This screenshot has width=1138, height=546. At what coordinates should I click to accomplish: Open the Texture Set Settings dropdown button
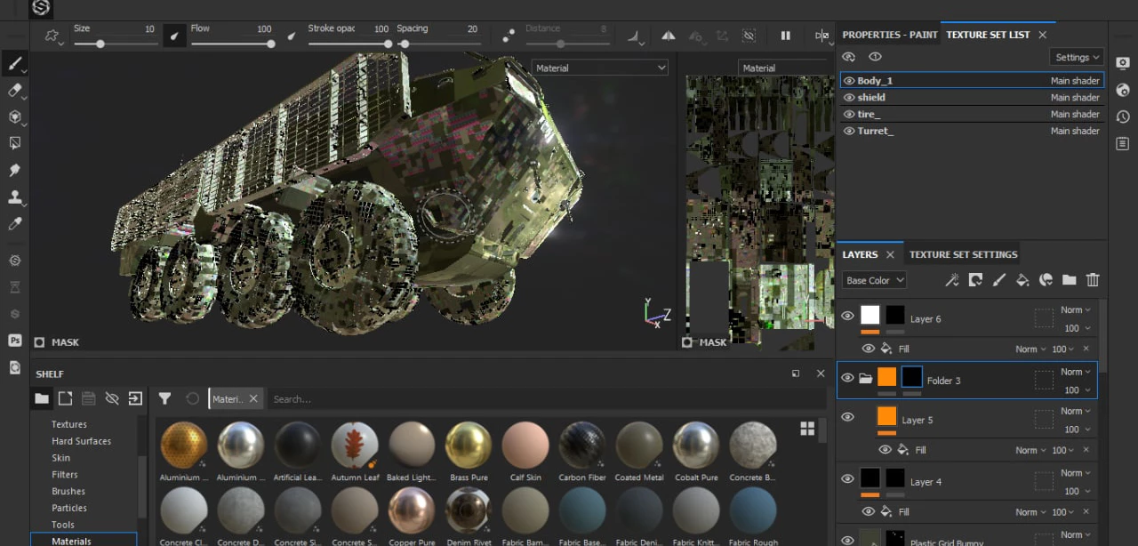pos(1077,57)
